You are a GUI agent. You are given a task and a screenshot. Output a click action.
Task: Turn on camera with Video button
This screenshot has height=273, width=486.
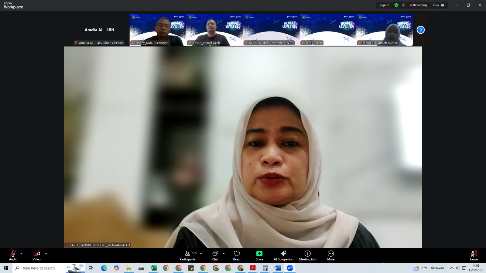(x=36, y=255)
